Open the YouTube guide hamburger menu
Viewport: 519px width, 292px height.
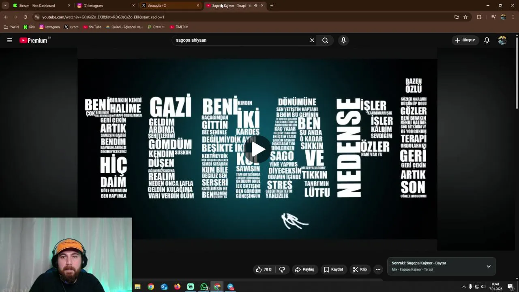pos(10,40)
